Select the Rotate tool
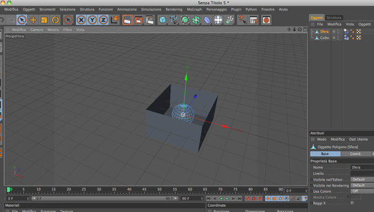374x212 pixels. (56, 20)
